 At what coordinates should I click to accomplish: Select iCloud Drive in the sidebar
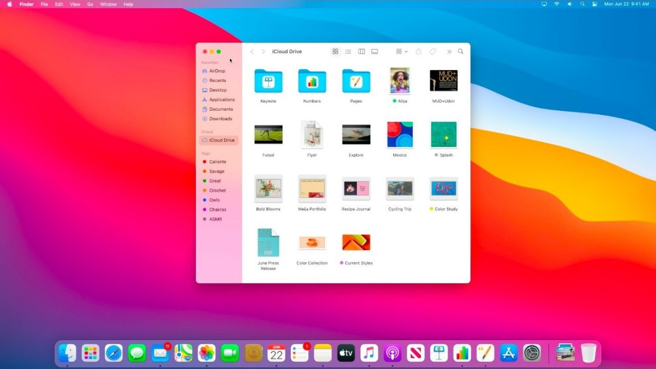click(219, 140)
